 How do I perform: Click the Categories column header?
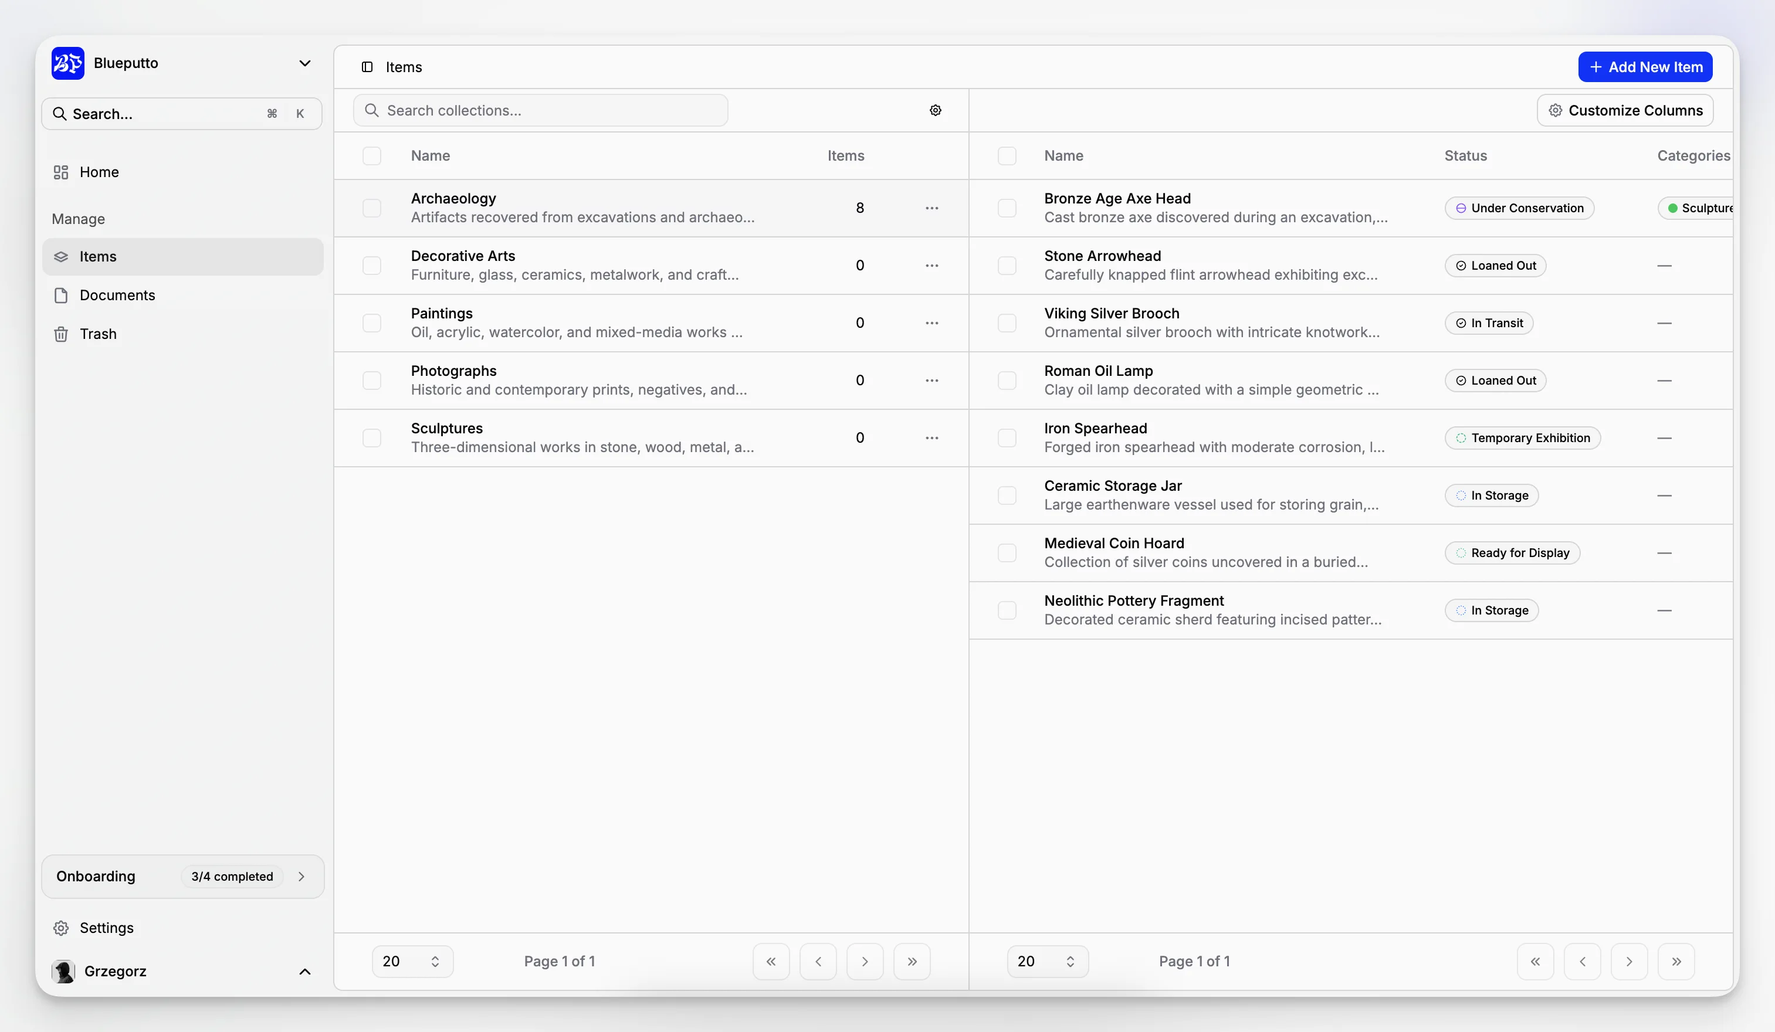click(x=1693, y=155)
